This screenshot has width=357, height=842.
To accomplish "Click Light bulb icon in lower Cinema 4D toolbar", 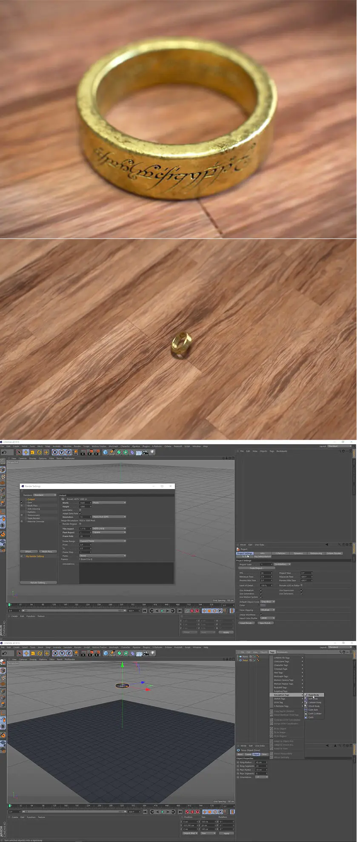I will tap(152, 653).
